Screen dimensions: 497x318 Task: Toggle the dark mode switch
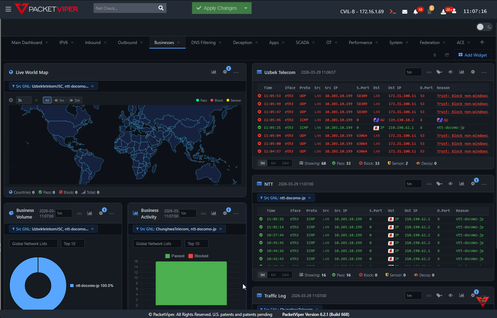(x=484, y=27)
